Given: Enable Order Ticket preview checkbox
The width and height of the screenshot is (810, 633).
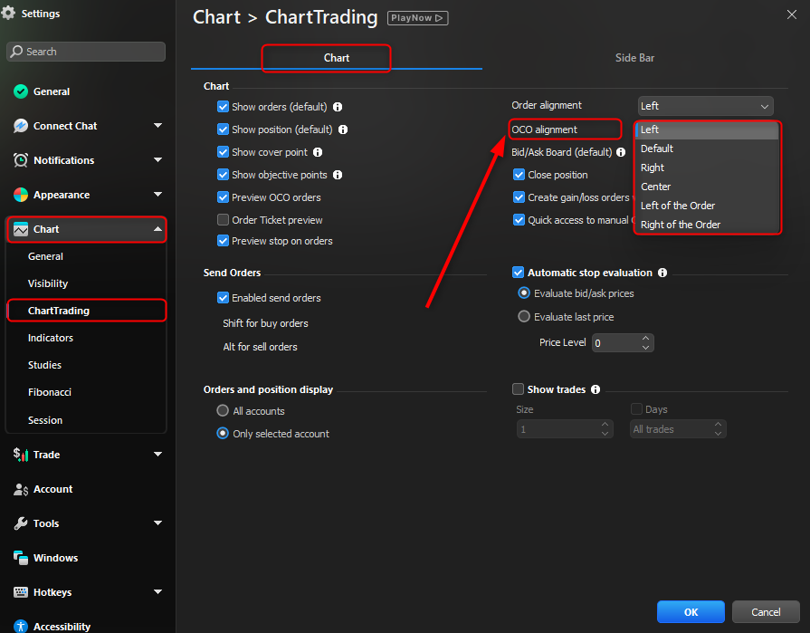Looking at the screenshot, I should coord(224,220).
